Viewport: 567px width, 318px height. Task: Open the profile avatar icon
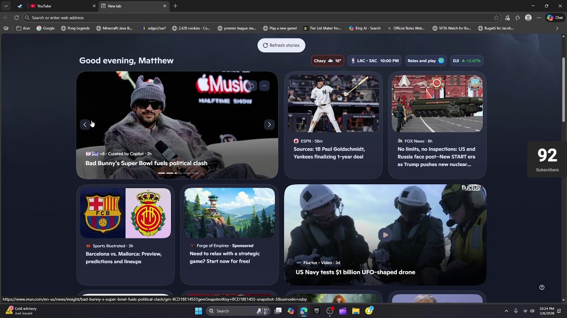click(x=528, y=18)
